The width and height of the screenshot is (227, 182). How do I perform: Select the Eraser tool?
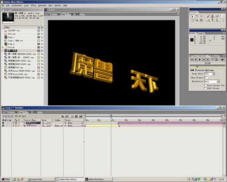click(217, 17)
